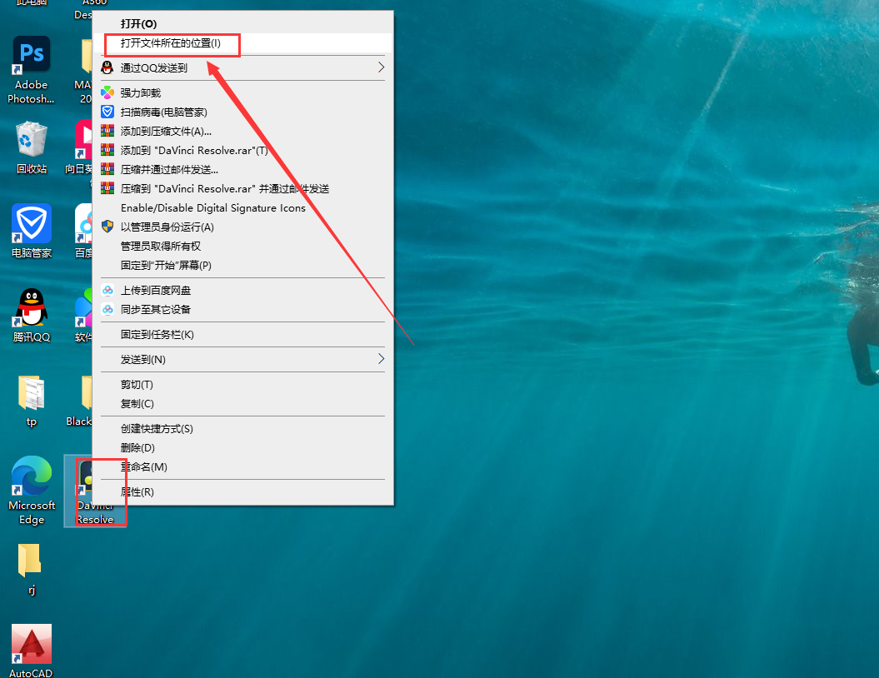879x678 pixels.
Task: Select the DaVinci Resolve desktop shortcut
Action: coord(95,491)
